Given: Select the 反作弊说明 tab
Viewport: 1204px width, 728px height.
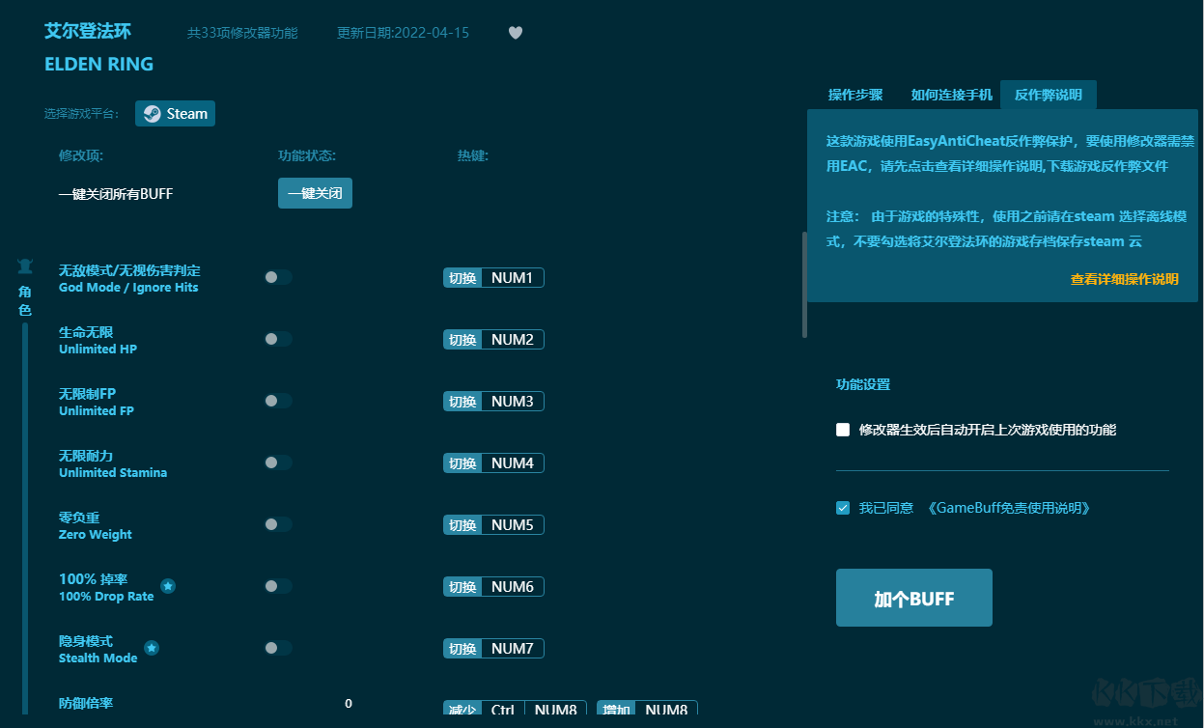Looking at the screenshot, I should 1049,95.
